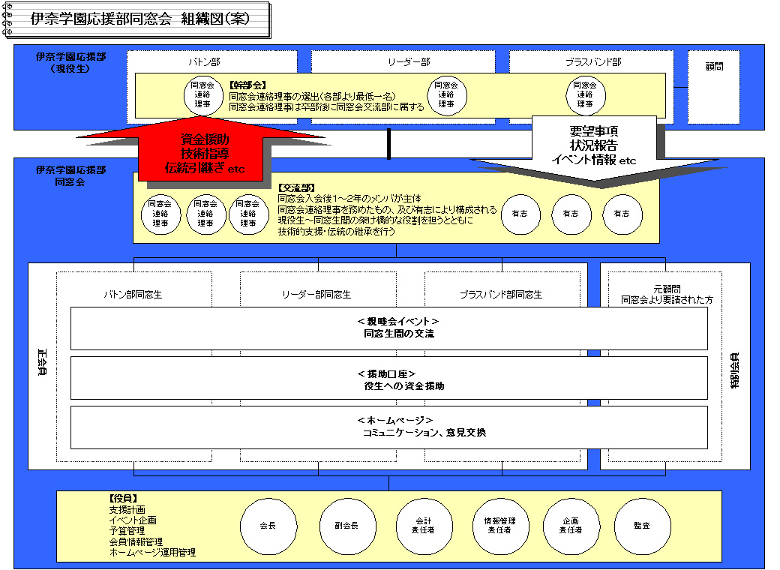This screenshot has width=780, height=570.
Task: Select the ブラスバンド部 box heading
Action: point(593,62)
